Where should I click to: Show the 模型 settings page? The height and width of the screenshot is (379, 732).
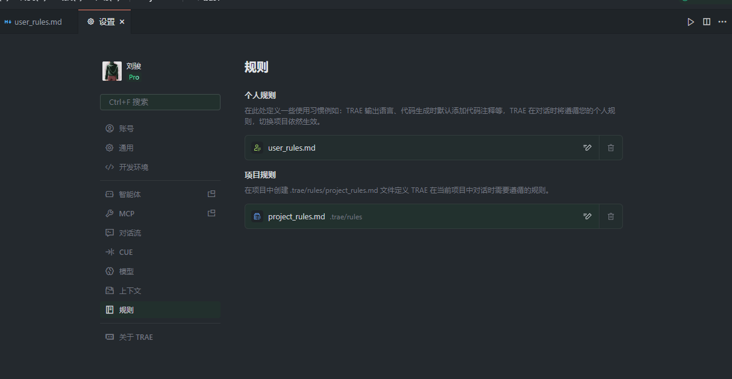point(127,271)
